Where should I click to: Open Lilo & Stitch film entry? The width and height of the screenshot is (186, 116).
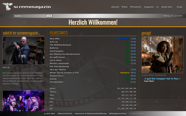[x=55, y=60]
